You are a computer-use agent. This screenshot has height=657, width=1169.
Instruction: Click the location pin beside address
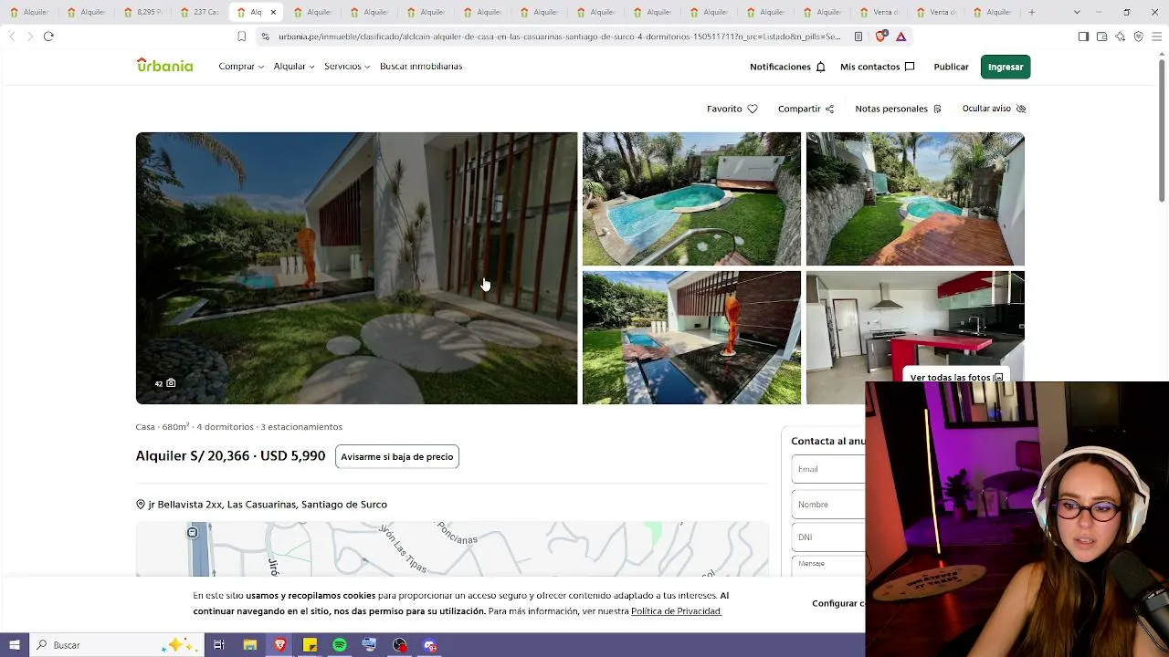click(141, 505)
